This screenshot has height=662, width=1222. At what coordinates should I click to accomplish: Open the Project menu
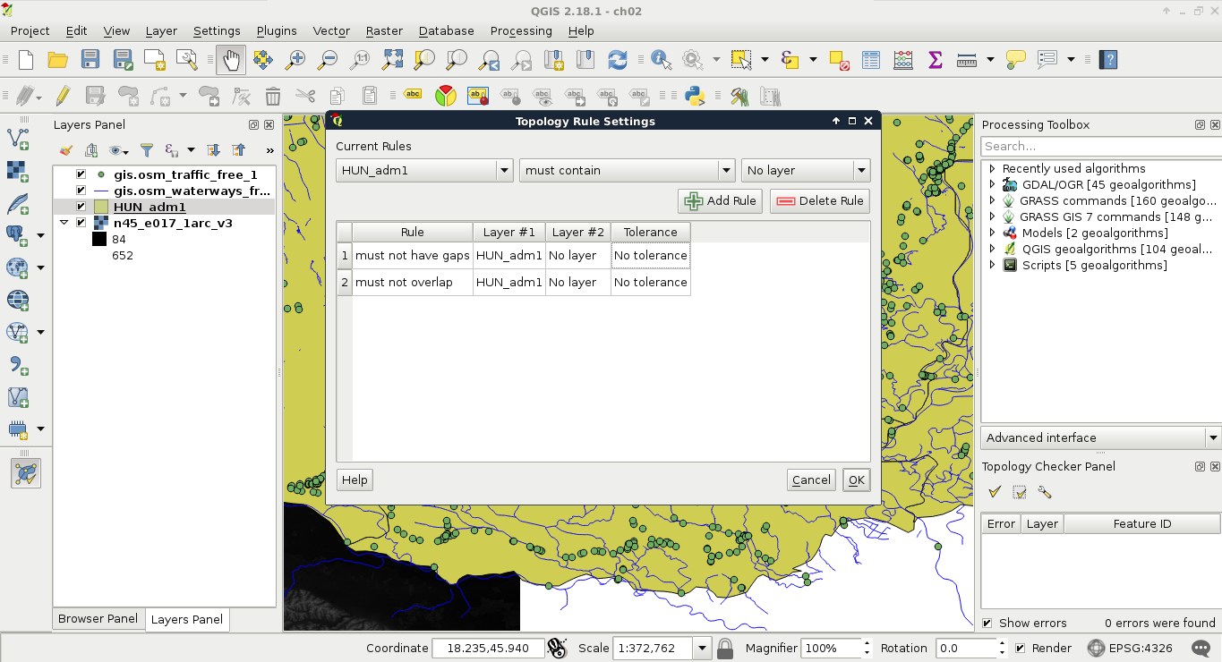point(30,30)
